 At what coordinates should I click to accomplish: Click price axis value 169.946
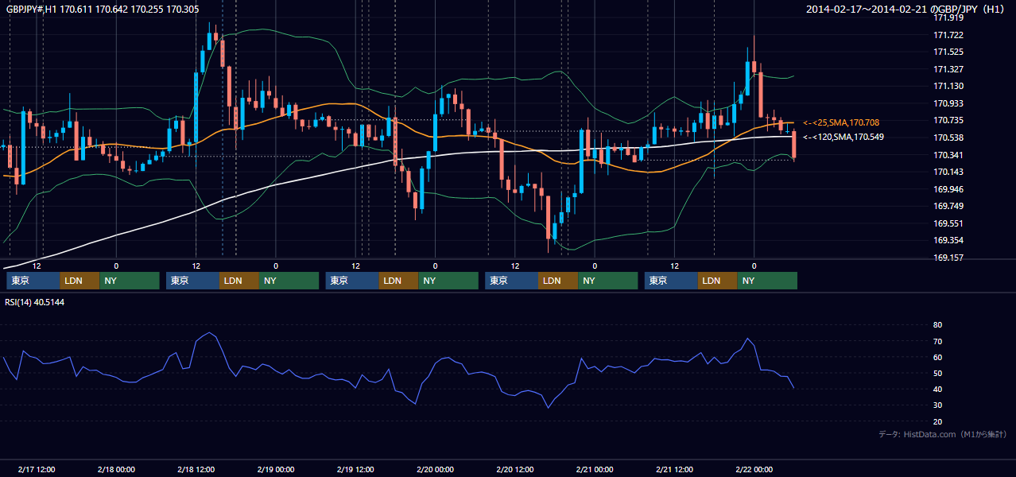coord(948,189)
